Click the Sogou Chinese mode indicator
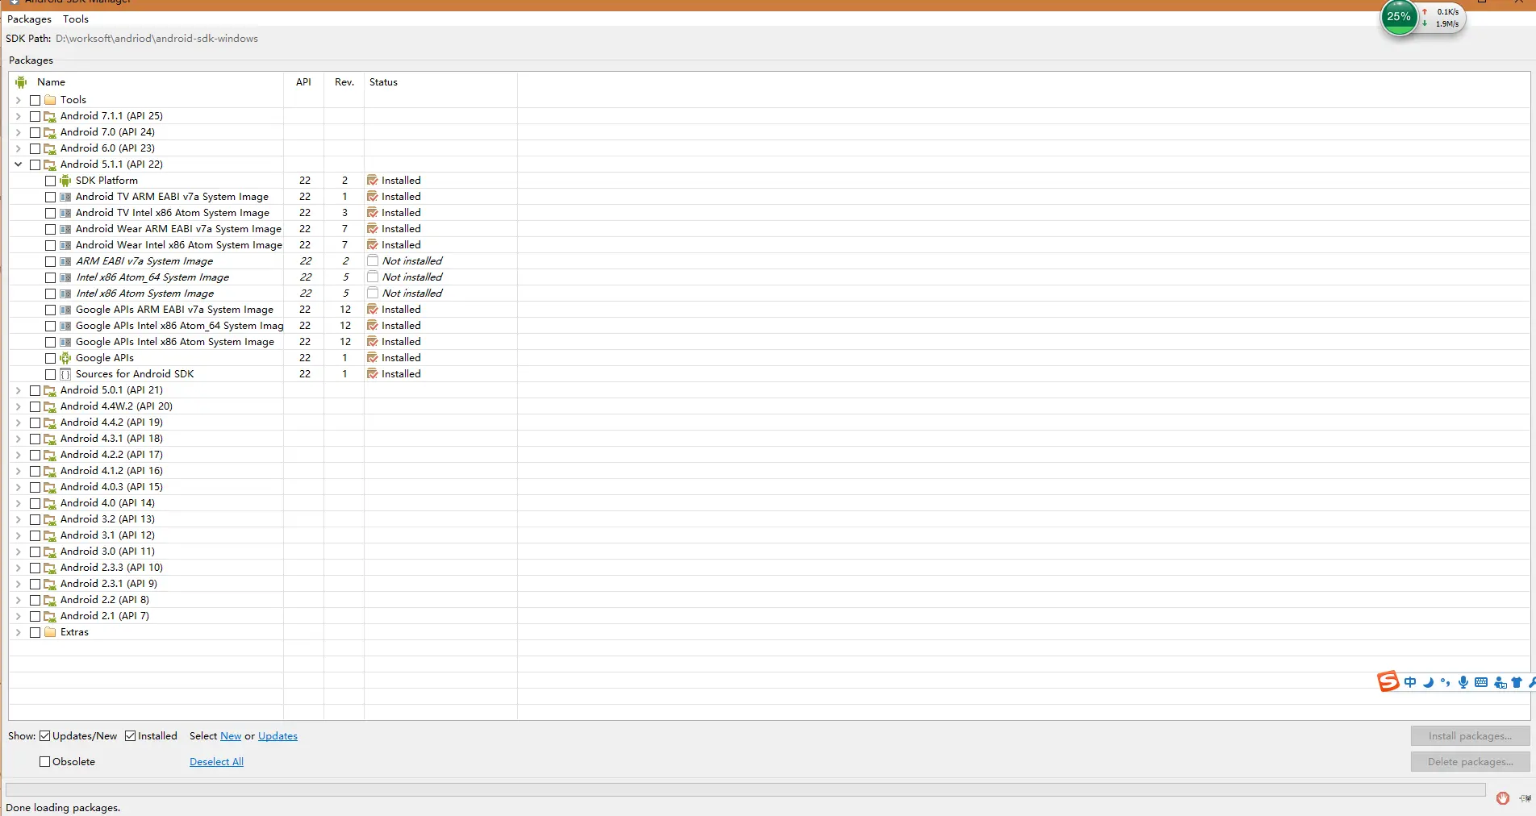This screenshot has width=1536, height=816. point(1410,682)
